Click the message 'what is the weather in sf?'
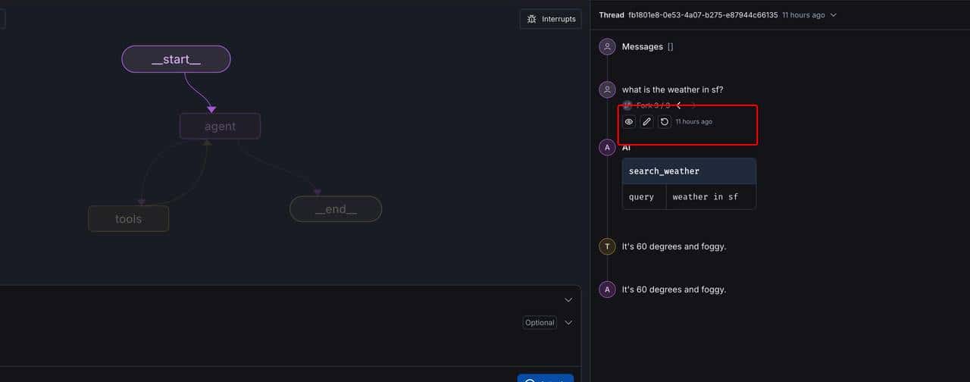This screenshot has height=382, width=970. [673, 90]
